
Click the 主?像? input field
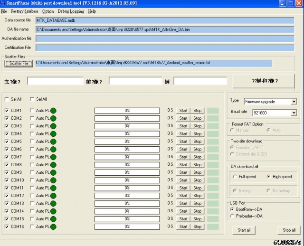55,81
